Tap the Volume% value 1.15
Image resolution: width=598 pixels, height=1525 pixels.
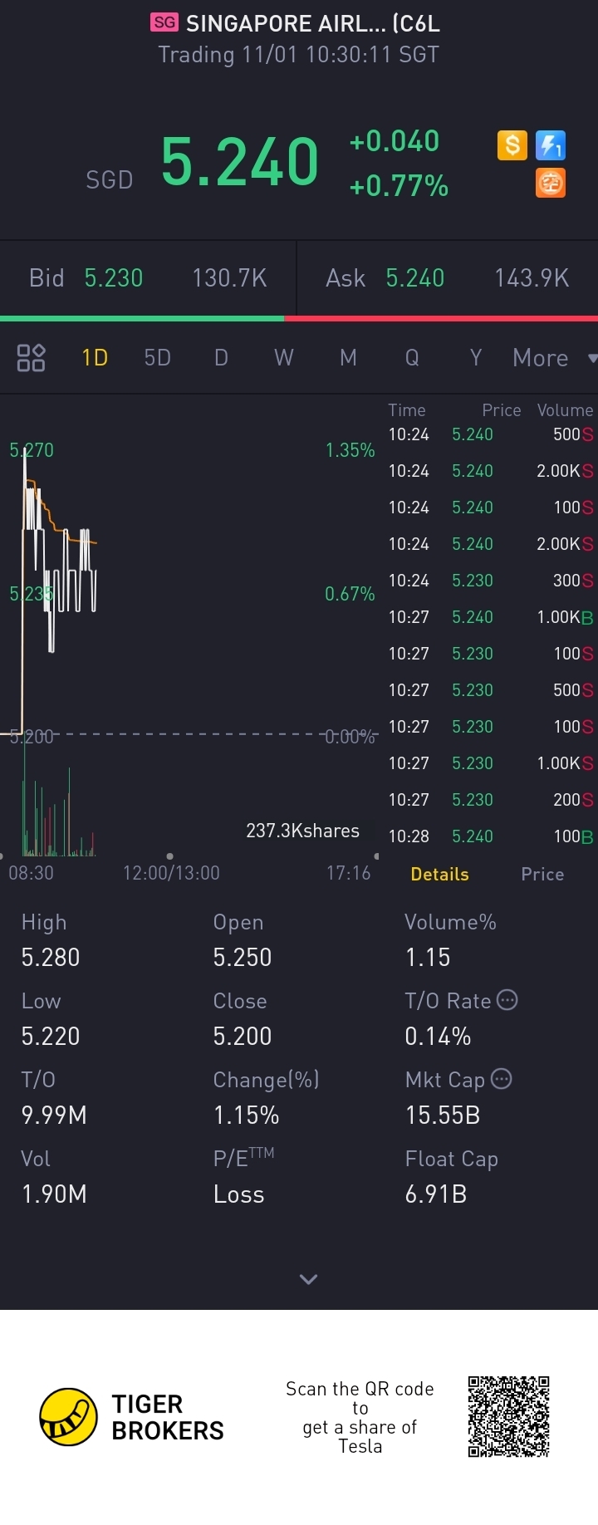pyautogui.click(x=428, y=958)
